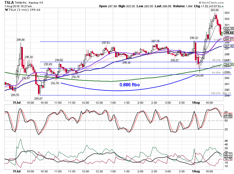This screenshot has width=234, height=174.
Task: Click the 293.89 price label
Action: click(48, 64)
